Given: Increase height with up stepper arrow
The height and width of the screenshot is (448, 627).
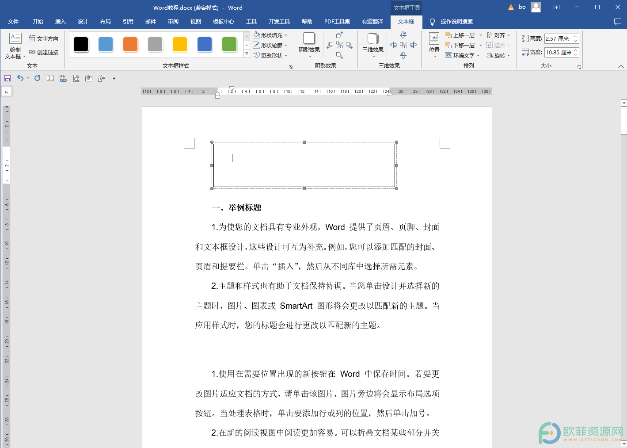Looking at the screenshot, I should click(x=576, y=37).
